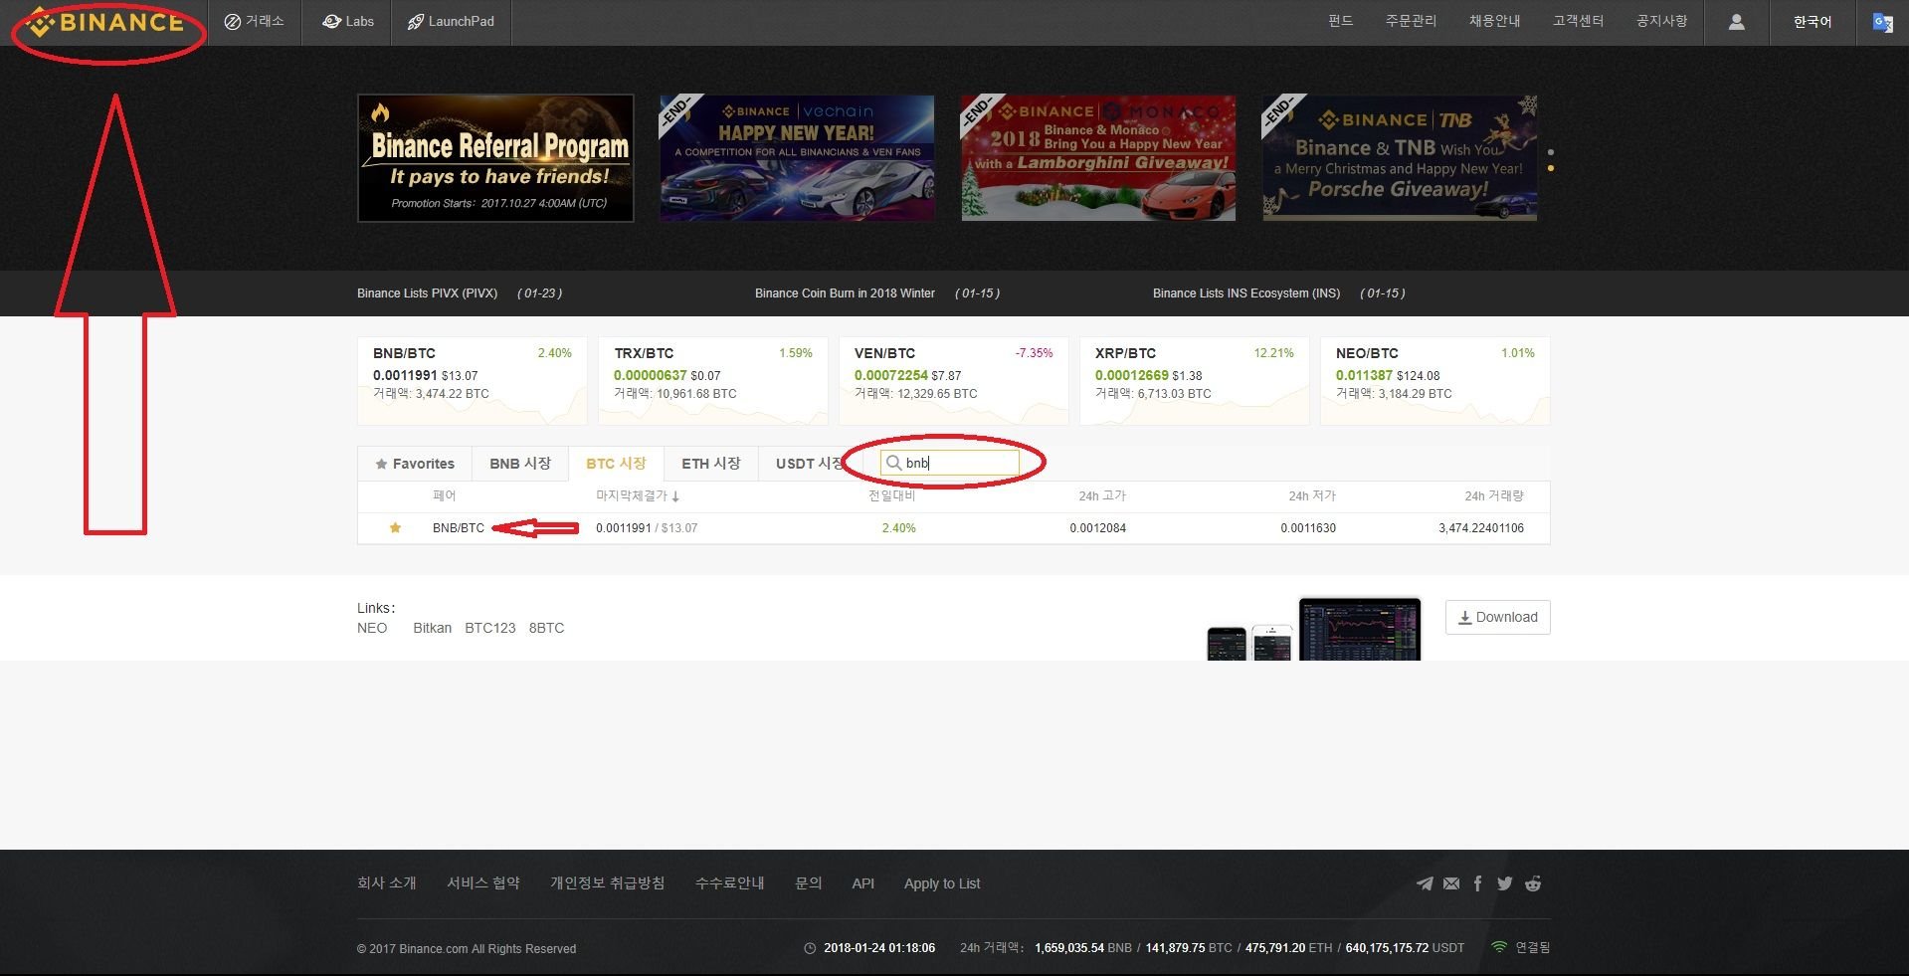Select the yellow carousel dot
The width and height of the screenshot is (1909, 976).
click(1551, 168)
